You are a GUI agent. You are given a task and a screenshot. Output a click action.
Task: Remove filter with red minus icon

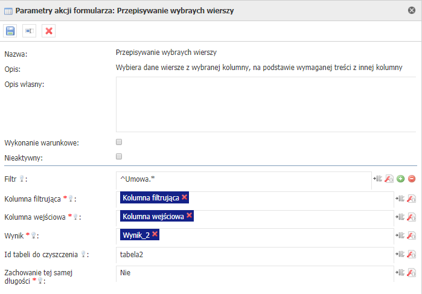point(412,179)
